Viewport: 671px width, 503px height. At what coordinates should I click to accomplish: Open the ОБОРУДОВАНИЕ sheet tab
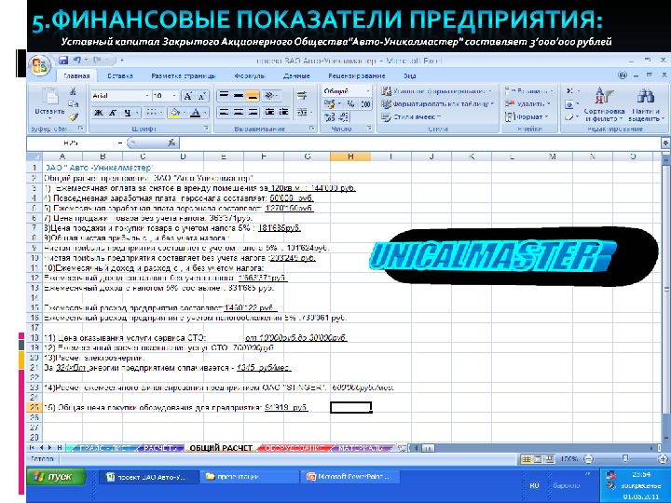point(294,448)
